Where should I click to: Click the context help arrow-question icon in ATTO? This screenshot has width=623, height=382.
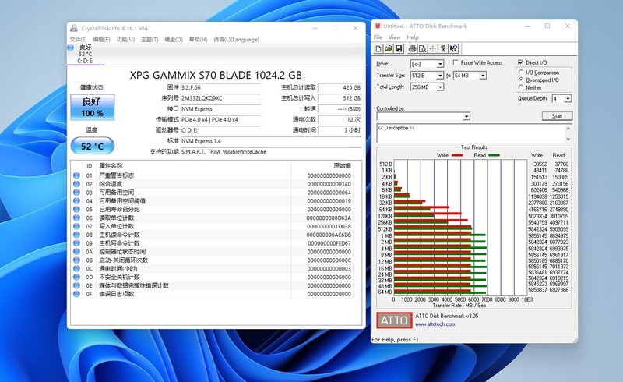click(x=453, y=49)
